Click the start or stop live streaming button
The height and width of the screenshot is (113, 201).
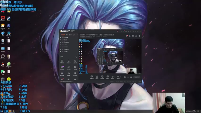(x=137, y=77)
